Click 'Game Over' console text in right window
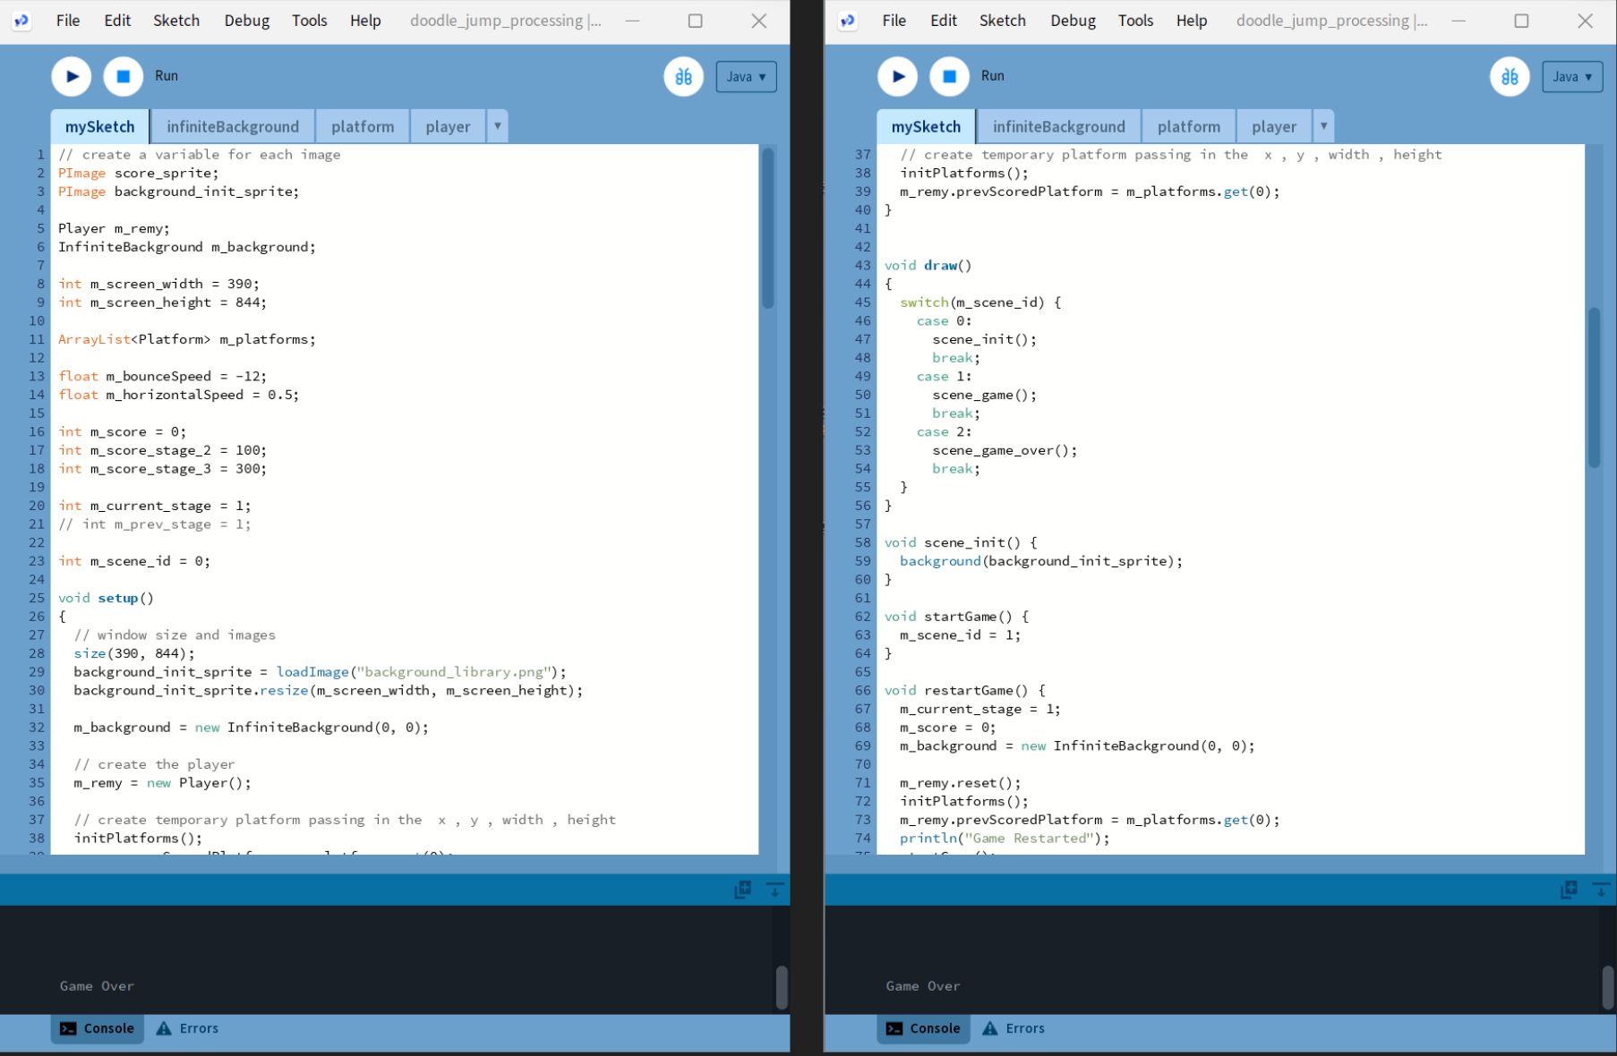Image resolution: width=1617 pixels, height=1056 pixels. tap(923, 986)
